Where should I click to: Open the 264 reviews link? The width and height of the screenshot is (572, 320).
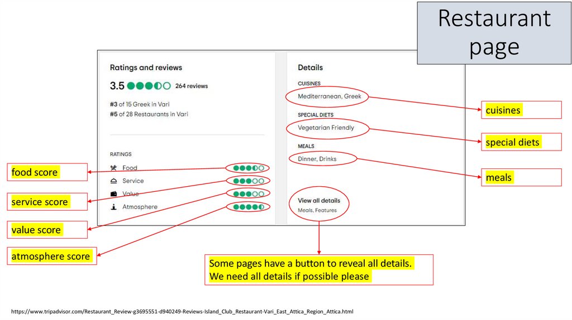coord(192,86)
